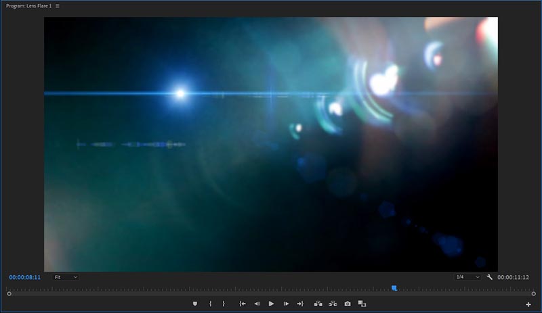
Task: Click the lens flare video preview
Action: click(x=271, y=144)
